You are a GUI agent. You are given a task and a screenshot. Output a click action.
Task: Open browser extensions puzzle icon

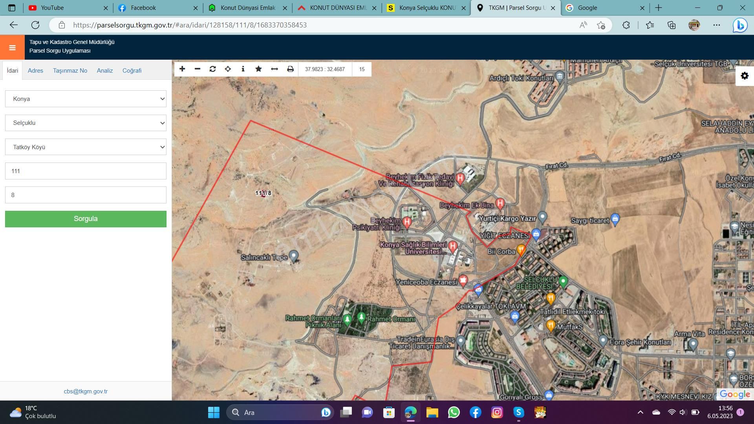click(x=626, y=25)
